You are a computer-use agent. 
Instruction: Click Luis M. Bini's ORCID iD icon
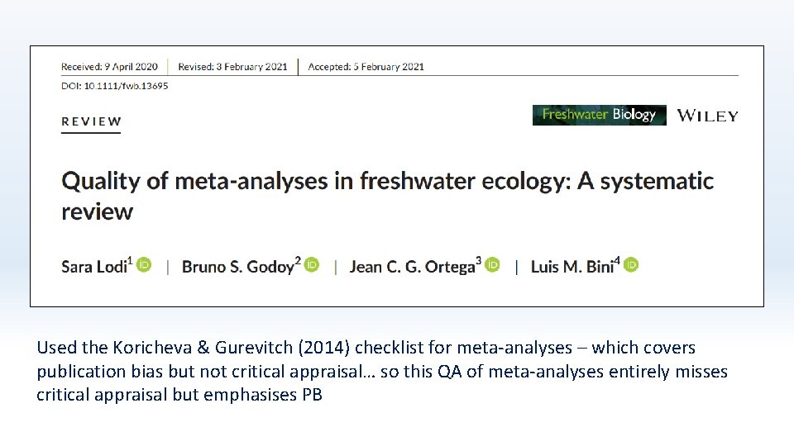pyautogui.click(x=631, y=265)
